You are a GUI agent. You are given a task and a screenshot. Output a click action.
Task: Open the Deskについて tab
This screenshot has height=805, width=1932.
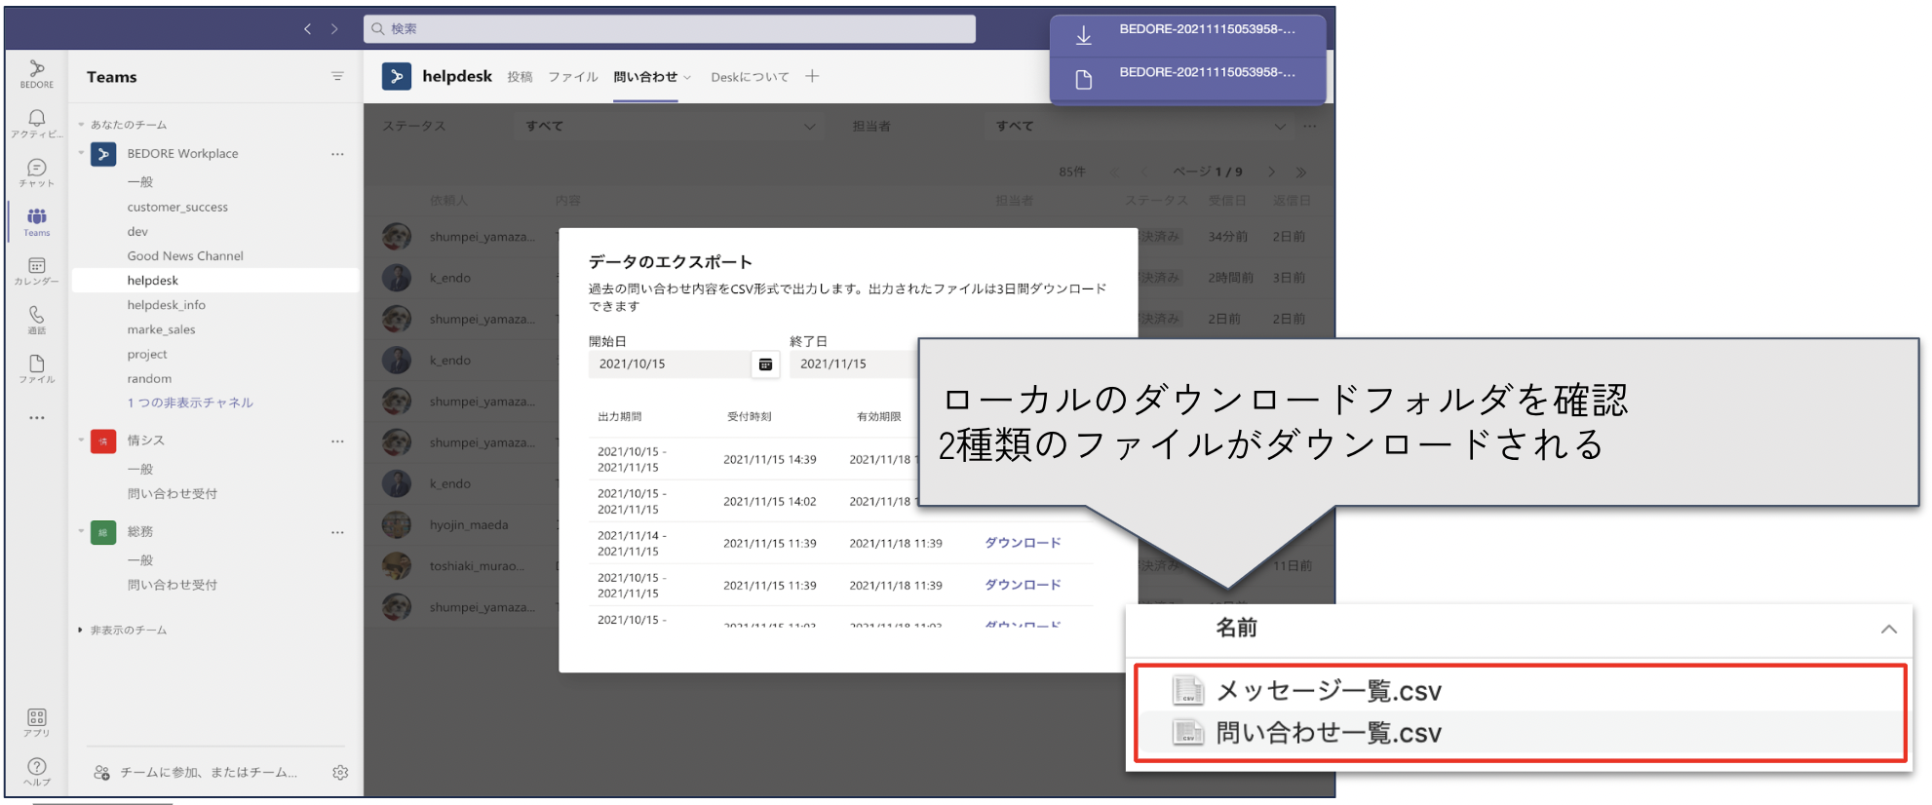[750, 77]
